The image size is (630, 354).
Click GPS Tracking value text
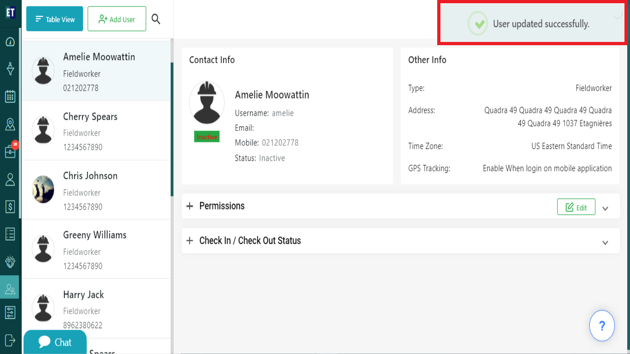(547, 168)
